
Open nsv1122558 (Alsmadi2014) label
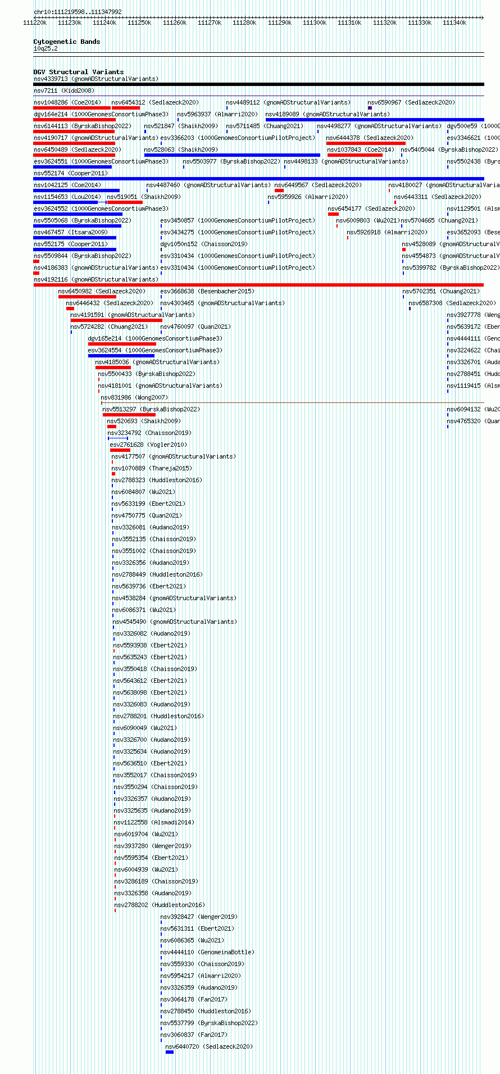tap(154, 822)
